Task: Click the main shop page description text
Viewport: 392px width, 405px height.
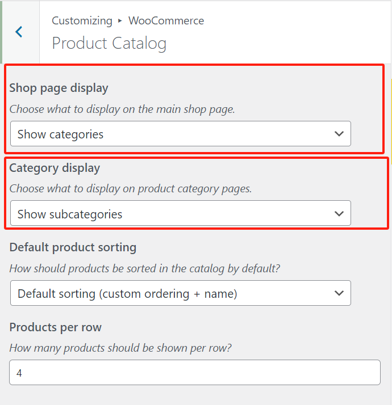Action: [x=122, y=109]
